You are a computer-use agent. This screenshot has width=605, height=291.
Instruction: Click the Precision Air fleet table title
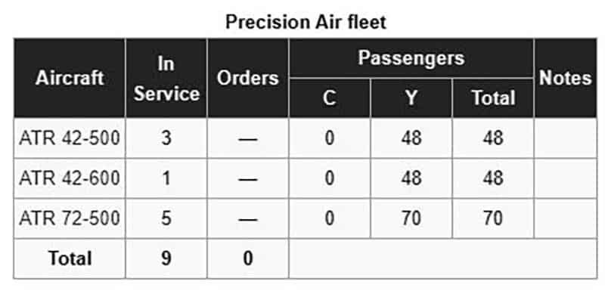(306, 22)
